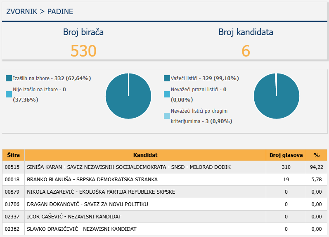Click the light blue 'Nije izašlo na izbore' swatch
The image size is (329, 237).
point(9,95)
